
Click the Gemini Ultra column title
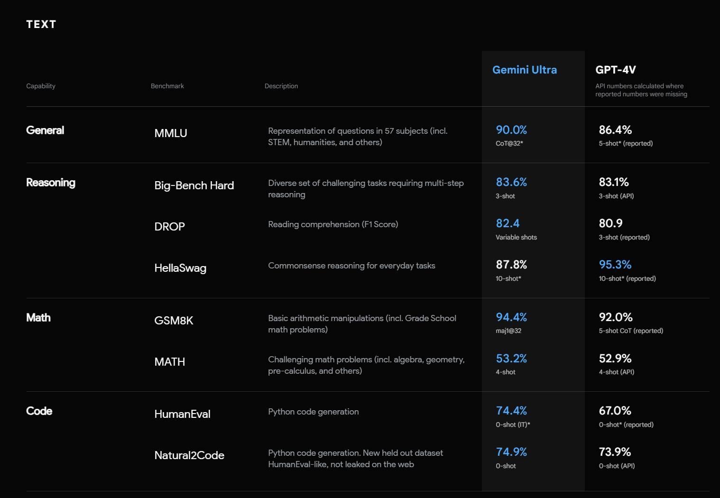pyautogui.click(x=525, y=70)
